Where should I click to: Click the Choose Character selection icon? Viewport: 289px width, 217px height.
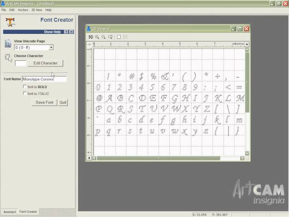[8, 58]
